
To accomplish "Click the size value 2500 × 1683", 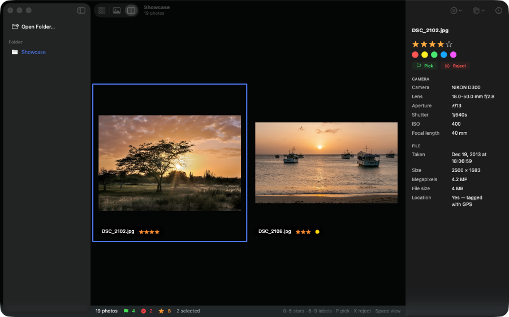I will point(466,170).
